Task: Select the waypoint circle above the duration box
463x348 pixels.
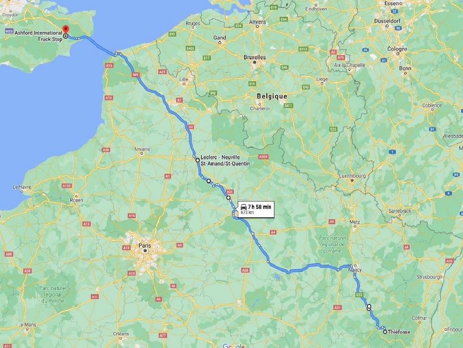Action: 228,197
